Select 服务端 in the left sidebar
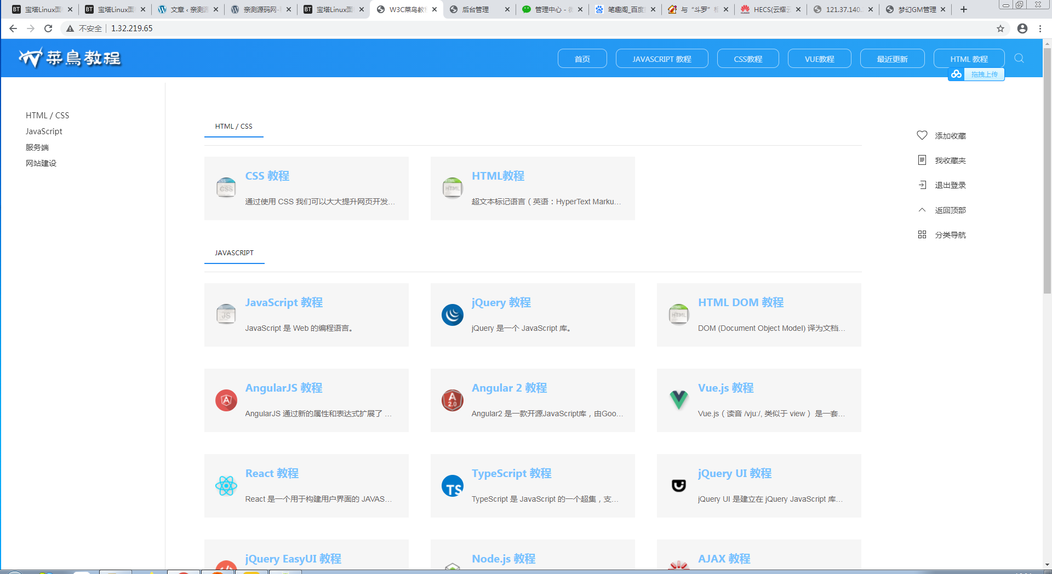Image resolution: width=1052 pixels, height=574 pixels. point(37,147)
